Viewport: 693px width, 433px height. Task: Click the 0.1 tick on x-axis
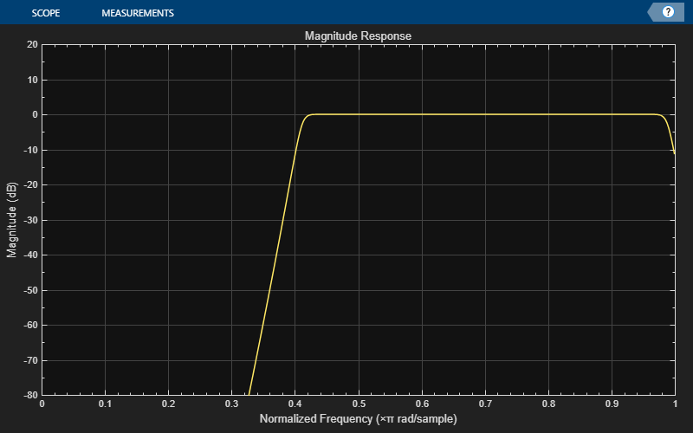tap(105, 404)
